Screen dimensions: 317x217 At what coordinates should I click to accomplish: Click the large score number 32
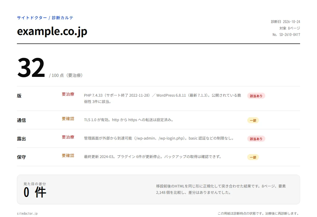[31, 68]
